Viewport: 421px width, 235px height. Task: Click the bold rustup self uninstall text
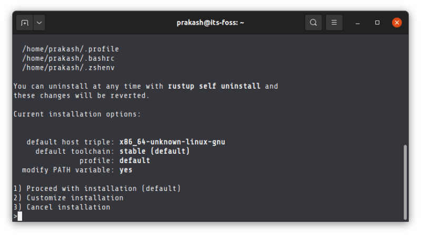coord(214,86)
